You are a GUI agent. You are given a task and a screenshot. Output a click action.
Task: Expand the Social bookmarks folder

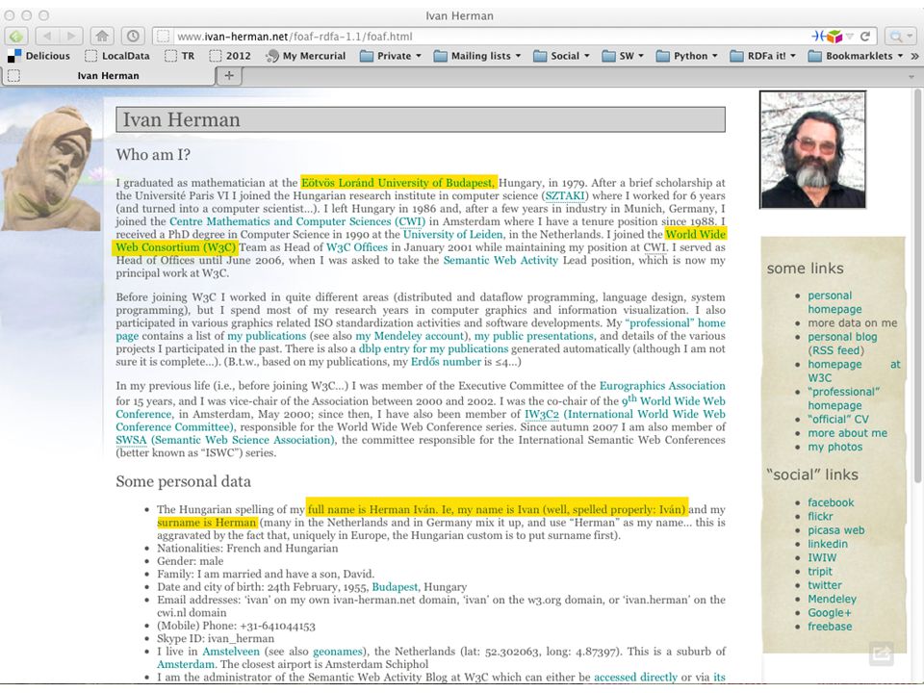(561, 56)
